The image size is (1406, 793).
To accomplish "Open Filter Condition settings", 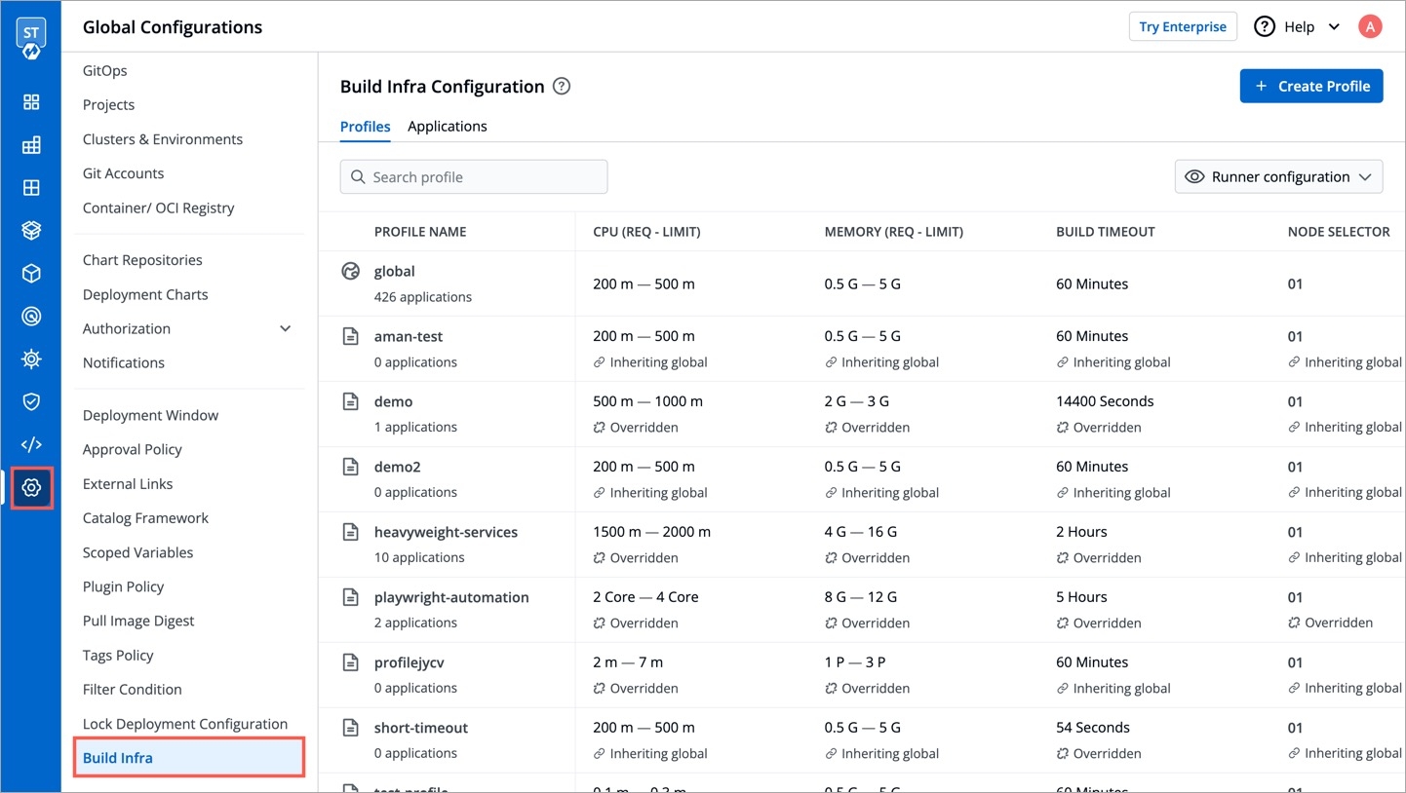I will pyautogui.click(x=133, y=690).
